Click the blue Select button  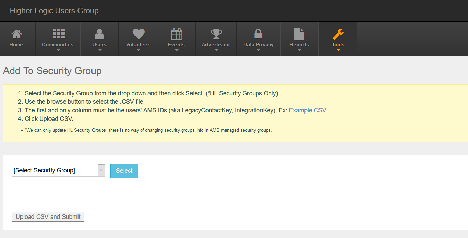tap(124, 171)
